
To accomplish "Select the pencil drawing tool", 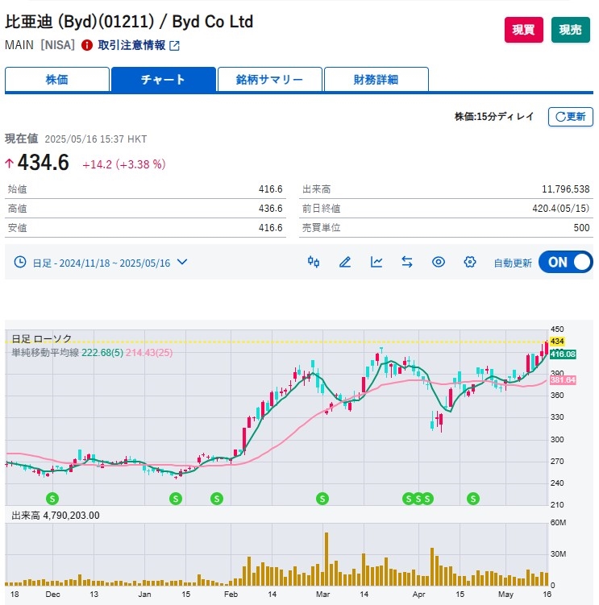I will [x=345, y=263].
